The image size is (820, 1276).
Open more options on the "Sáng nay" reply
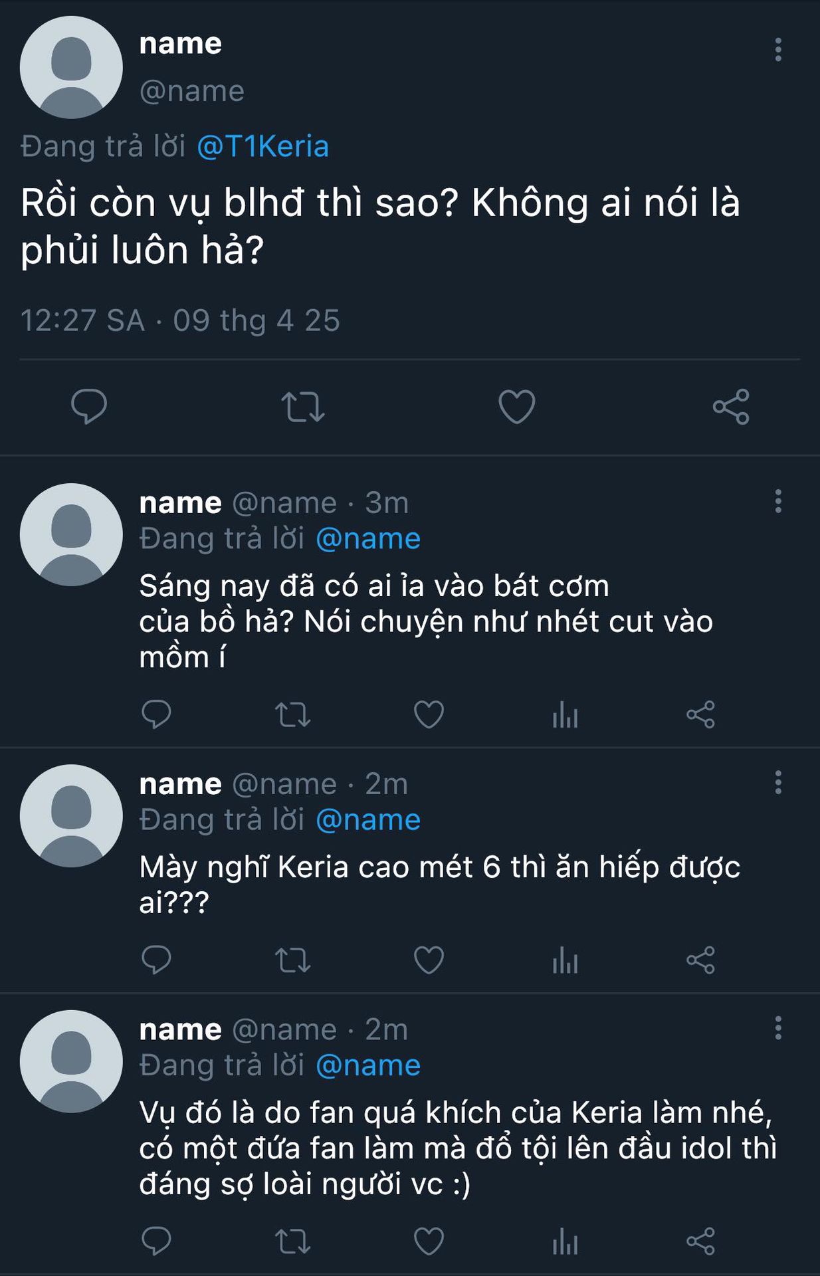pos(777,501)
